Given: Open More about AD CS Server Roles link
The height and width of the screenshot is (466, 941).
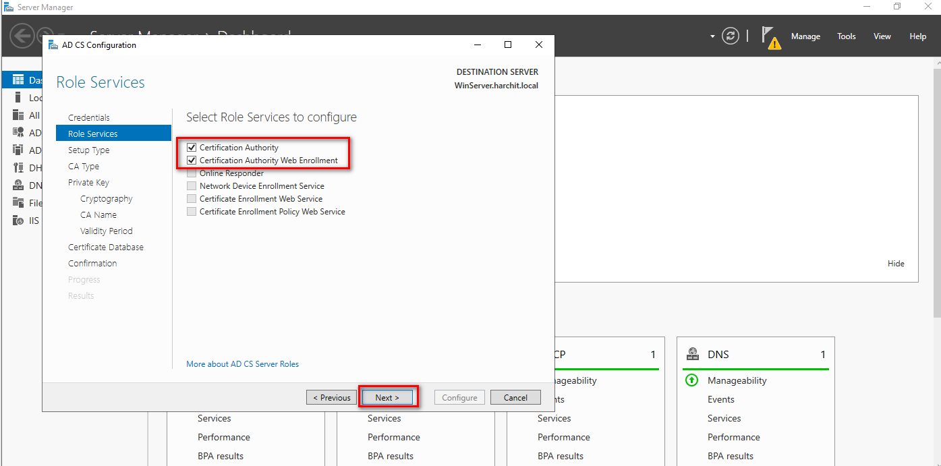Looking at the screenshot, I should [x=242, y=364].
